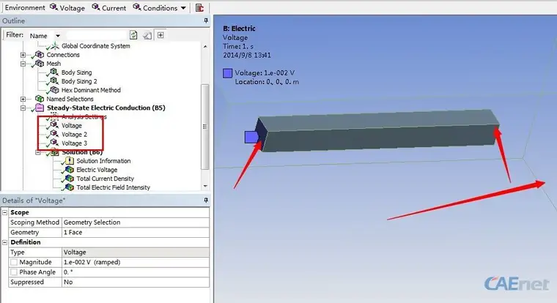
Task: Click Scoping Method Geometry Selection field
Action: point(136,222)
